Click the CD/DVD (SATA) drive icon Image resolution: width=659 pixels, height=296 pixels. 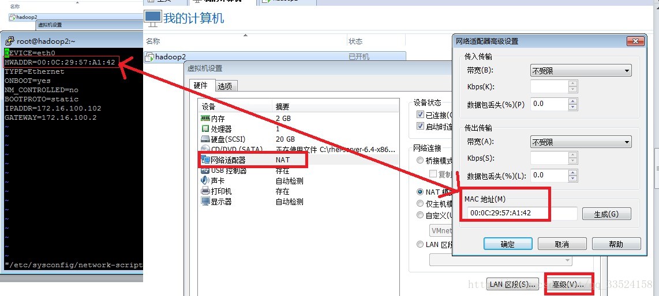tap(205, 149)
